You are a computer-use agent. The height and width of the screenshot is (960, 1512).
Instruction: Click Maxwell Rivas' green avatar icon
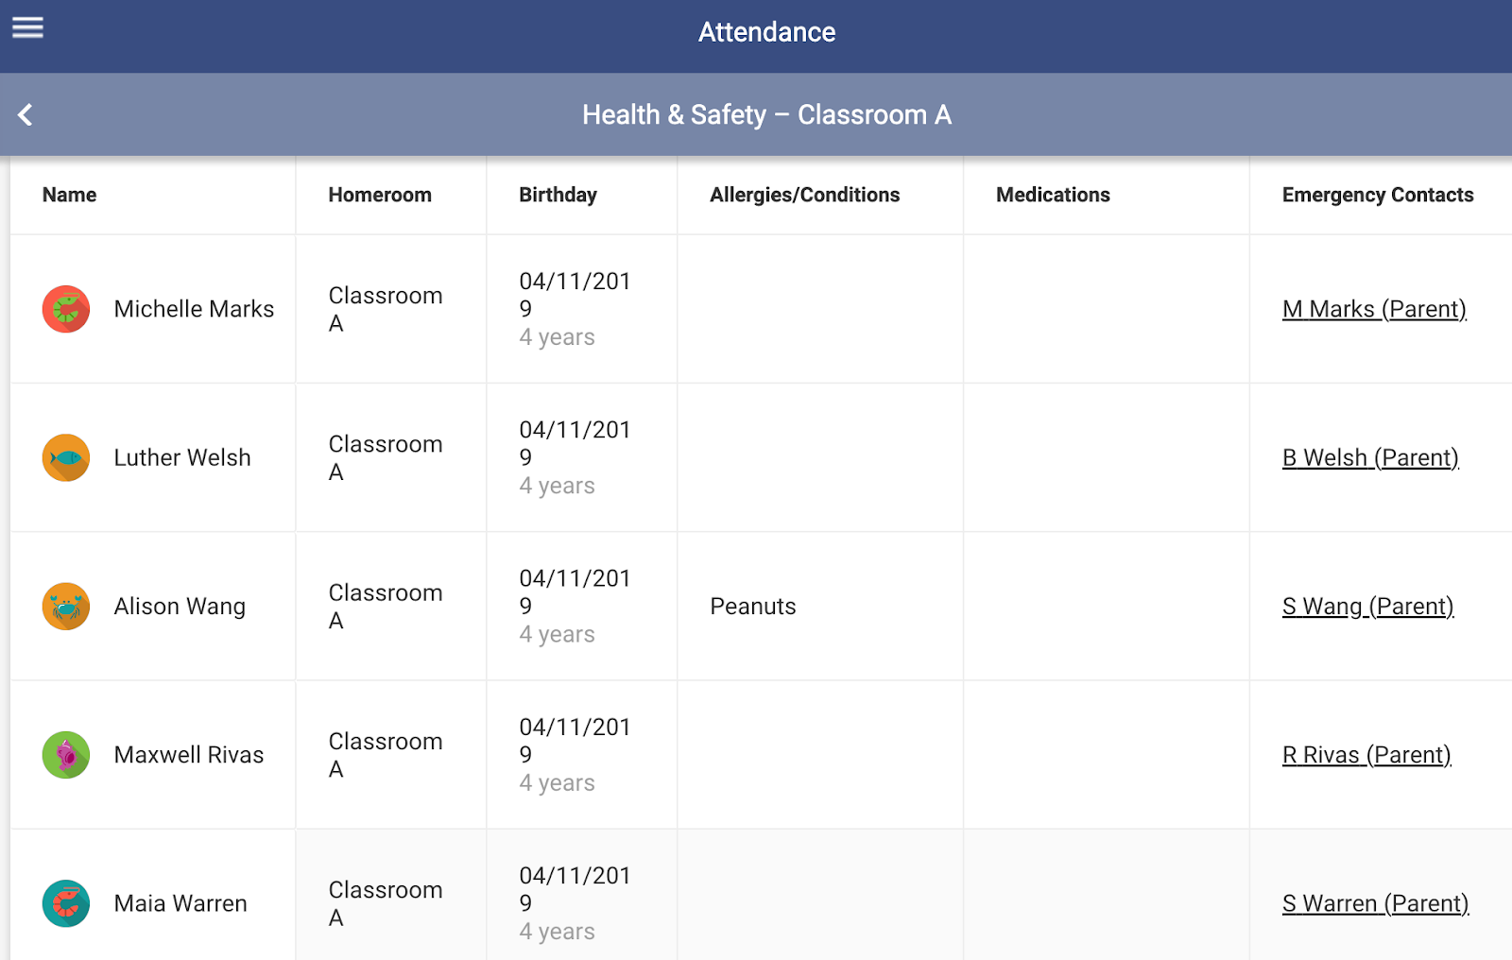(x=66, y=755)
